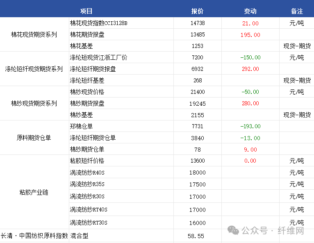This screenshot has height=243, width=314.
Task: Click the 郑棉仓单 row label
Action: pos(81,126)
